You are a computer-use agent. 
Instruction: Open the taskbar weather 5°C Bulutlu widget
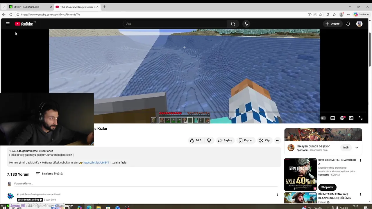pyautogui.click(x=312, y=208)
